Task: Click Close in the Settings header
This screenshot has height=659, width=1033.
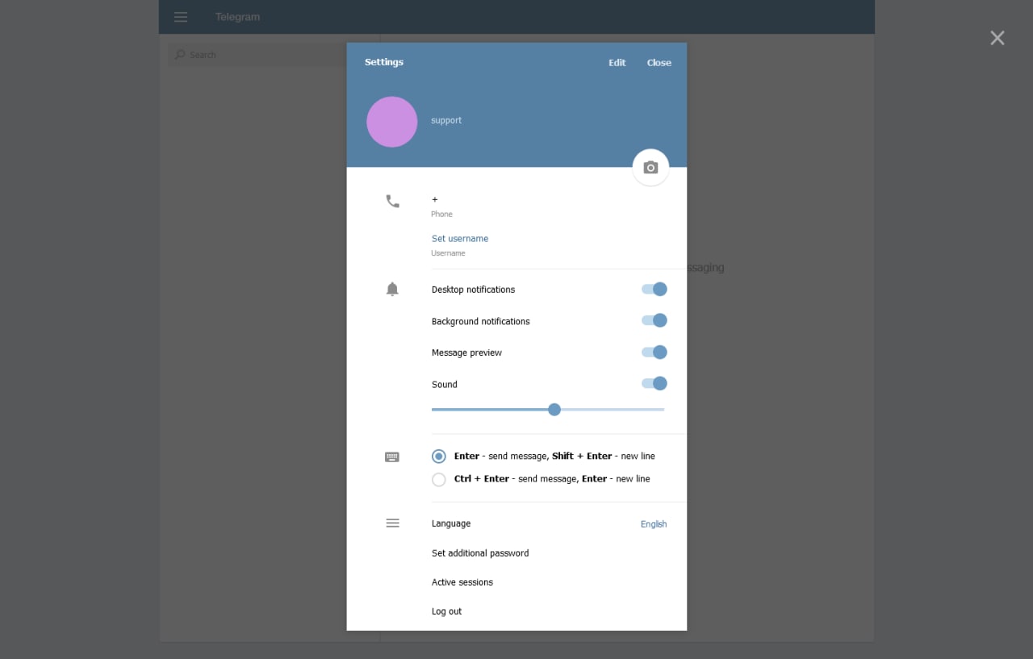Action: (x=659, y=63)
